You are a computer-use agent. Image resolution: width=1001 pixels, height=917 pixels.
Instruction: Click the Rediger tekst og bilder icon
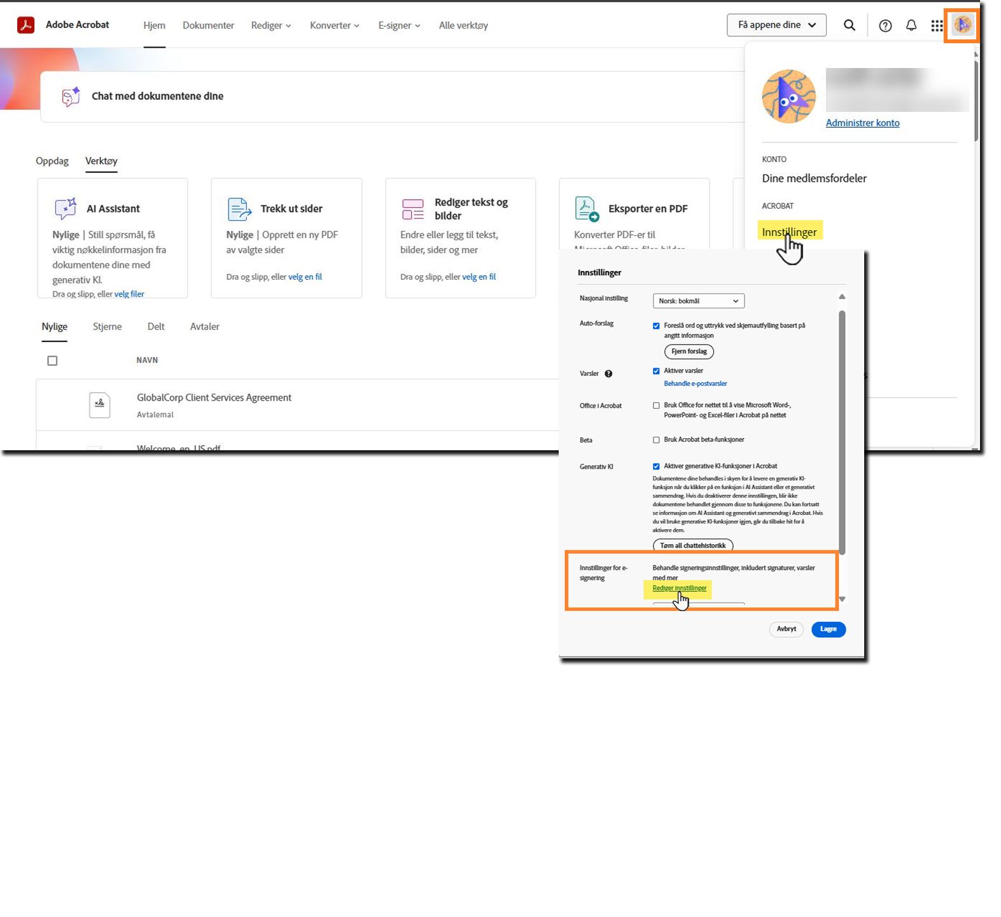[x=412, y=209]
